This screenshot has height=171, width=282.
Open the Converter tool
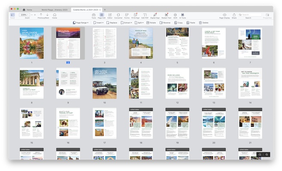(x=118, y=15)
